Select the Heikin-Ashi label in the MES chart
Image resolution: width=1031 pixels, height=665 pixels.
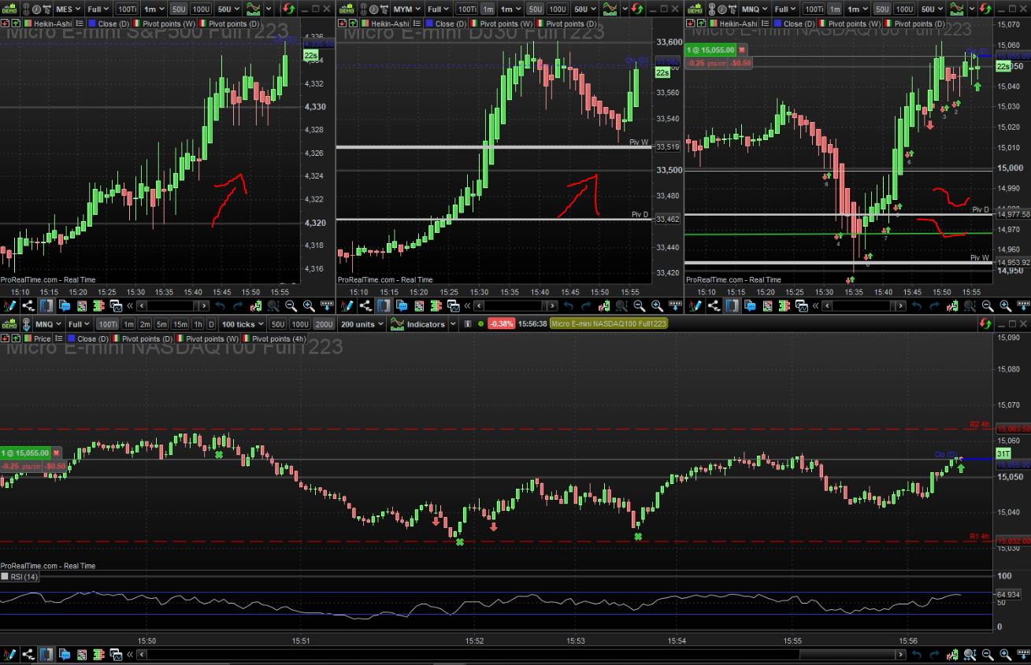coord(51,24)
